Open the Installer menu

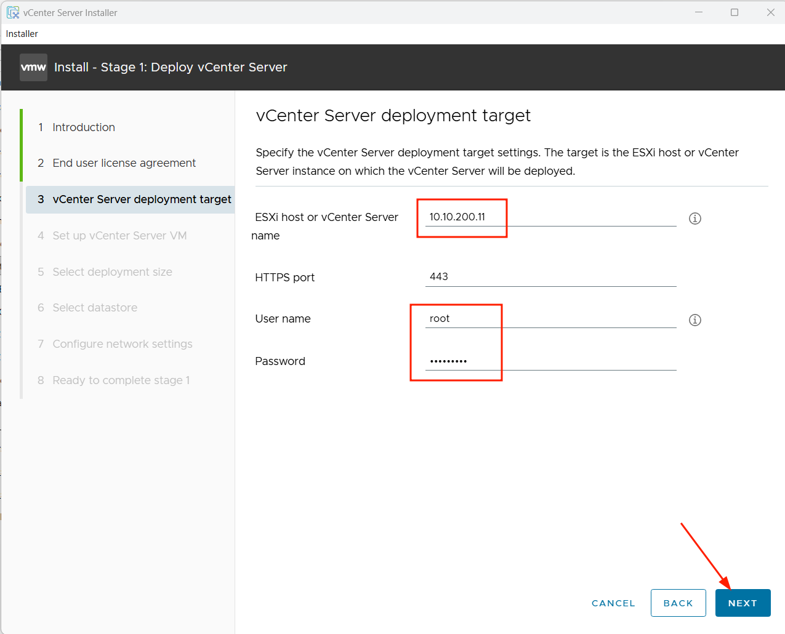click(x=22, y=34)
